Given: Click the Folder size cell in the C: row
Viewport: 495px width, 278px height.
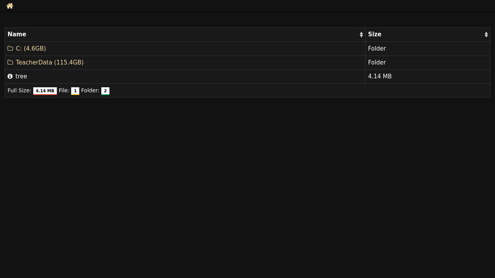Looking at the screenshot, I should tap(428, 49).
